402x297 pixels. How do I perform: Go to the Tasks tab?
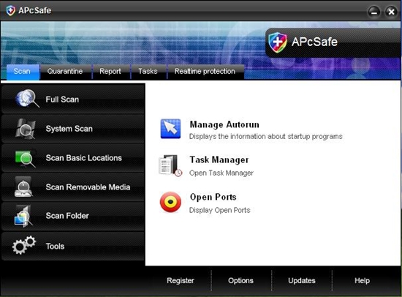click(148, 72)
